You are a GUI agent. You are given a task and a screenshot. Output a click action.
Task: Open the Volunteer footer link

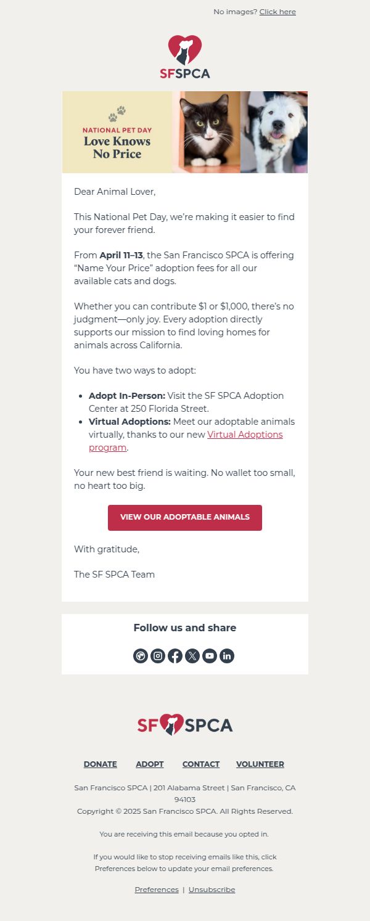click(x=260, y=764)
